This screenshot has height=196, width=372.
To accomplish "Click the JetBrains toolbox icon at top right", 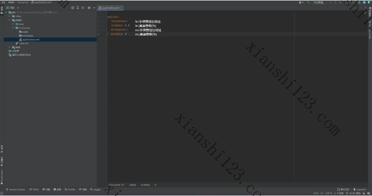I will [x=369, y=3].
